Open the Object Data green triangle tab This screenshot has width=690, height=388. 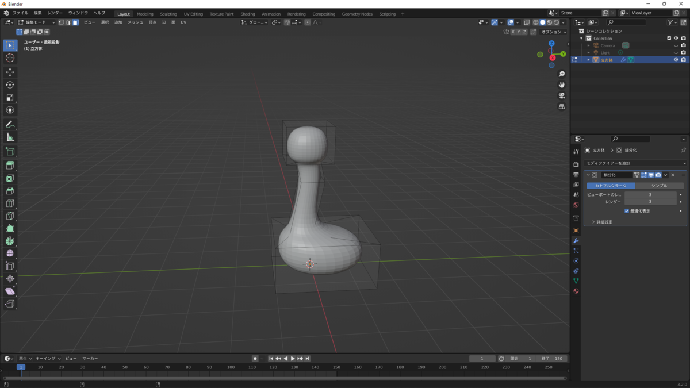click(x=576, y=281)
